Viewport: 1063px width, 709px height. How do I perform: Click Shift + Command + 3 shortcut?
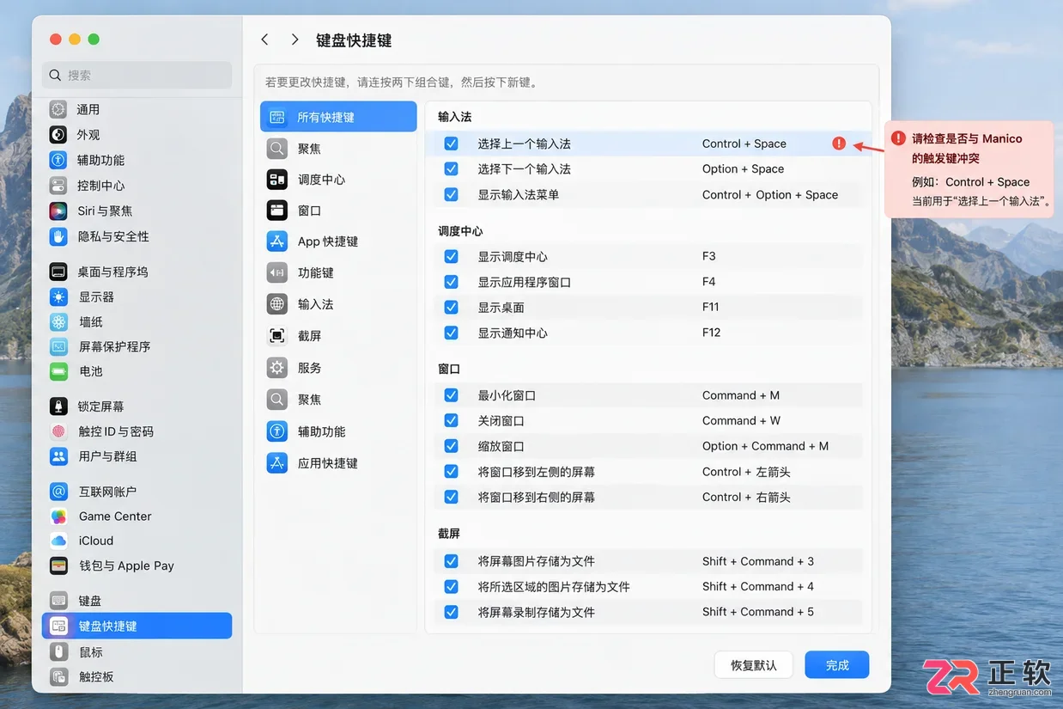(x=757, y=561)
